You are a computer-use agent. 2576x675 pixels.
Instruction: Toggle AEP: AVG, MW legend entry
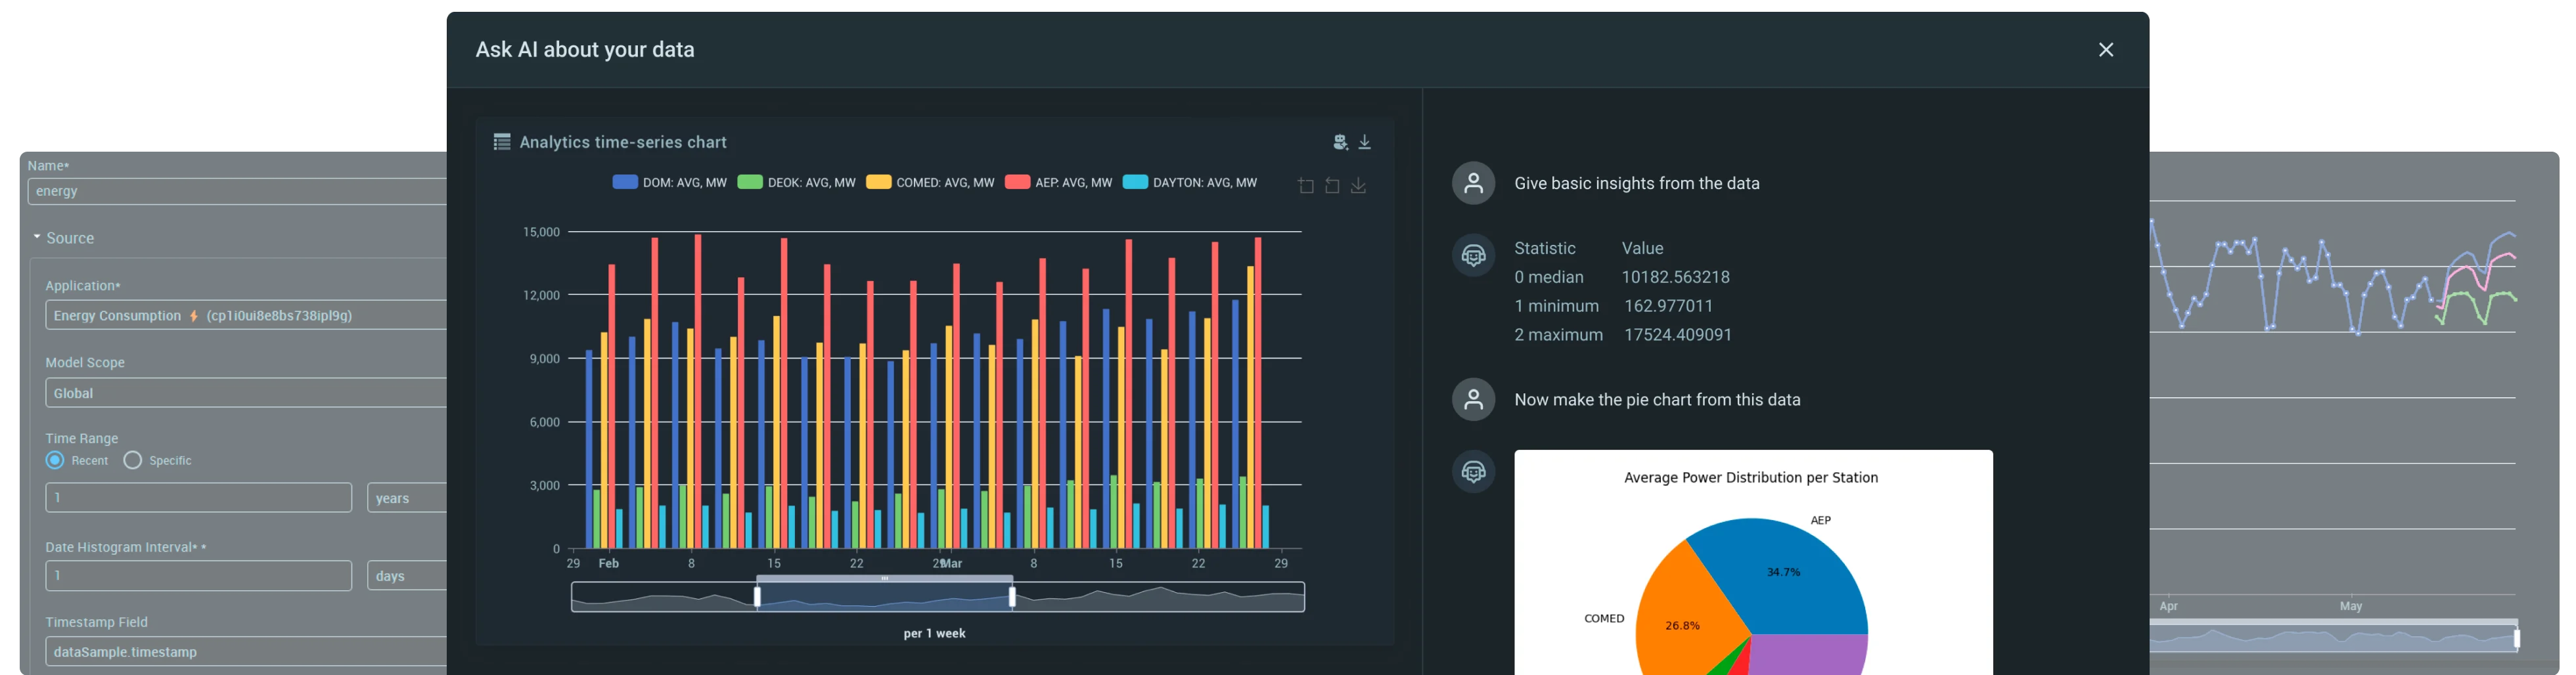pos(1058,182)
